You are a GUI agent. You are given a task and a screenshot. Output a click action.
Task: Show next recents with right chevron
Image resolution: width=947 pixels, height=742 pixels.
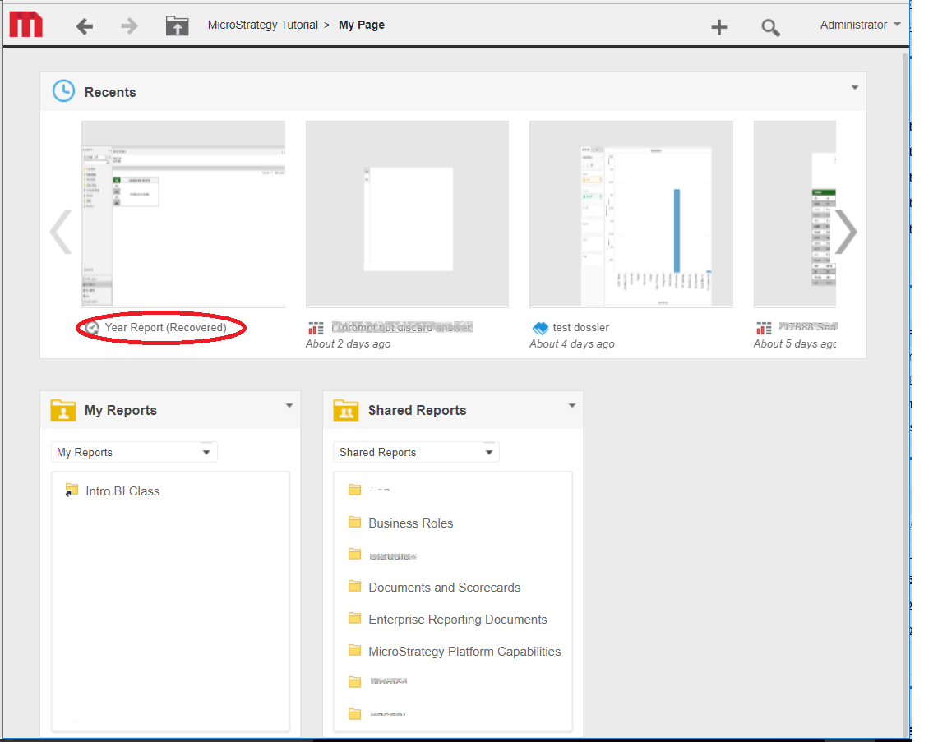846,232
